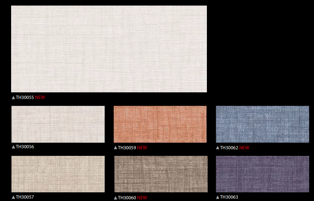Click the TH30063 product code label
The width and height of the screenshot is (314, 201).
click(x=229, y=197)
